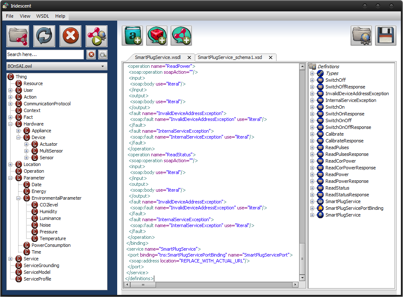Click the ReadStatus message icon

320,188
